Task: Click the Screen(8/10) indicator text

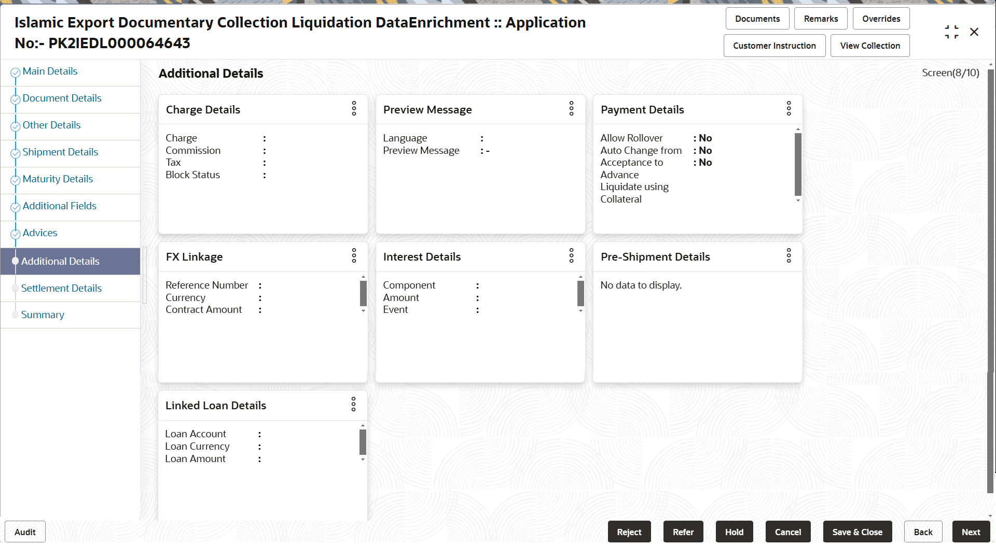Action: pyautogui.click(x=950, y=73)
